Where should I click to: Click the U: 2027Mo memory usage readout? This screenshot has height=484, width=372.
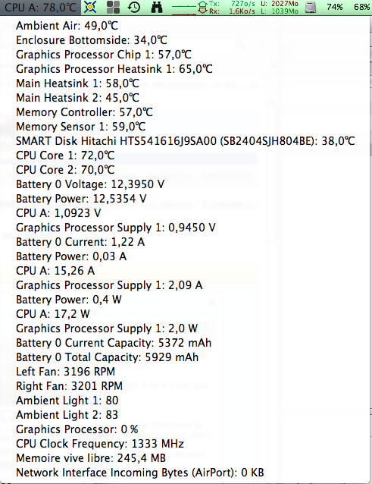click(x=280, y=4)
